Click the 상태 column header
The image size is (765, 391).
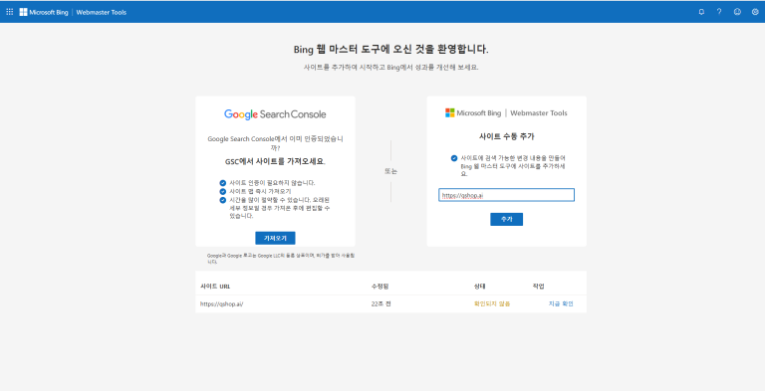click(x=479, y=287)
